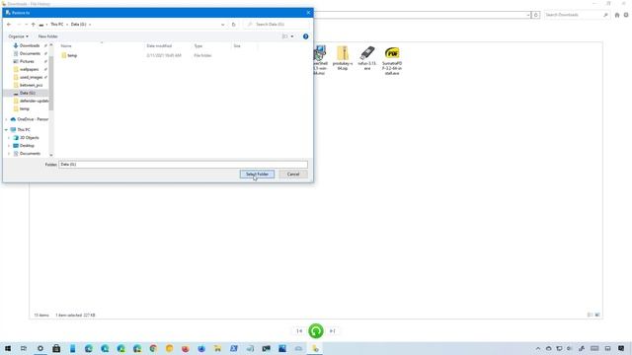Image resolution: width=632 pixels, height=355 pixels.
Task: Open the Organize dropdown menu
Action: coord(18,36)
